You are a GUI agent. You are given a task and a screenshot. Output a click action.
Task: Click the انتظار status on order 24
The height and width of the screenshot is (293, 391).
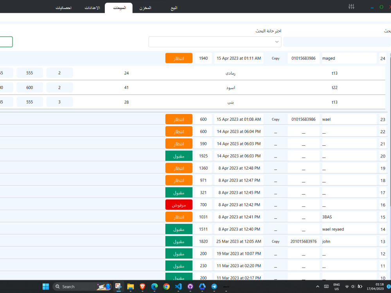click(x=179, y=58)
